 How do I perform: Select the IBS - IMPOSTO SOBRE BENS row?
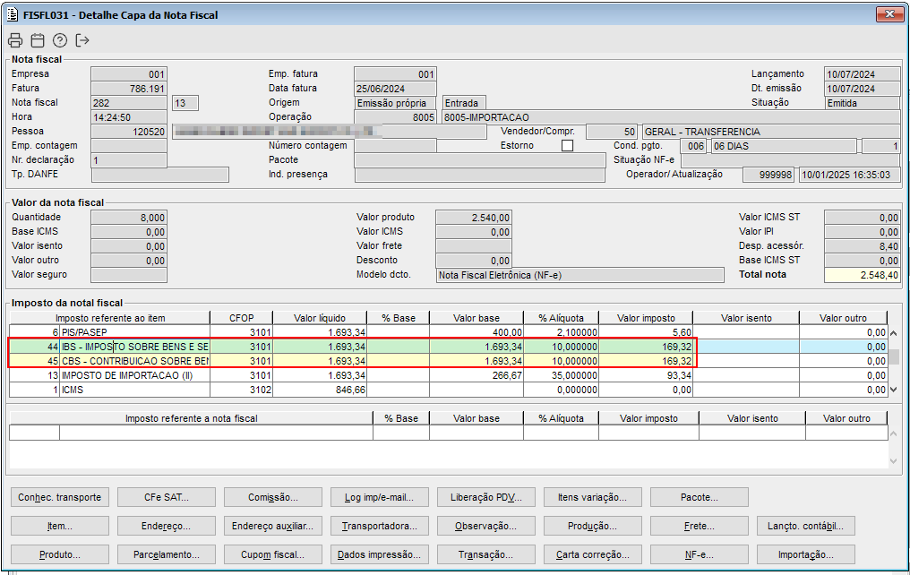click(x=448, y=347)
